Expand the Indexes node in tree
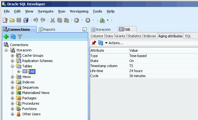 12,82
